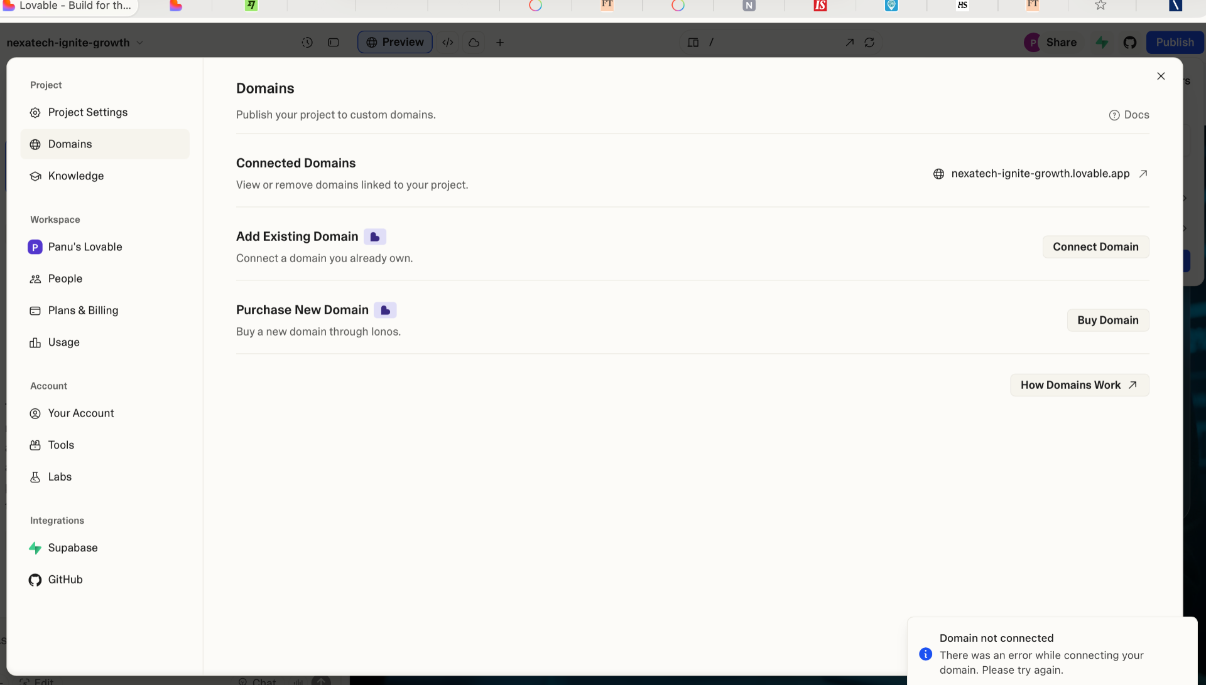Image resolution: width=1206 pixels, height=685 pixels.
Task: Open version history clock icon
Action: click(x=307, y=43)
